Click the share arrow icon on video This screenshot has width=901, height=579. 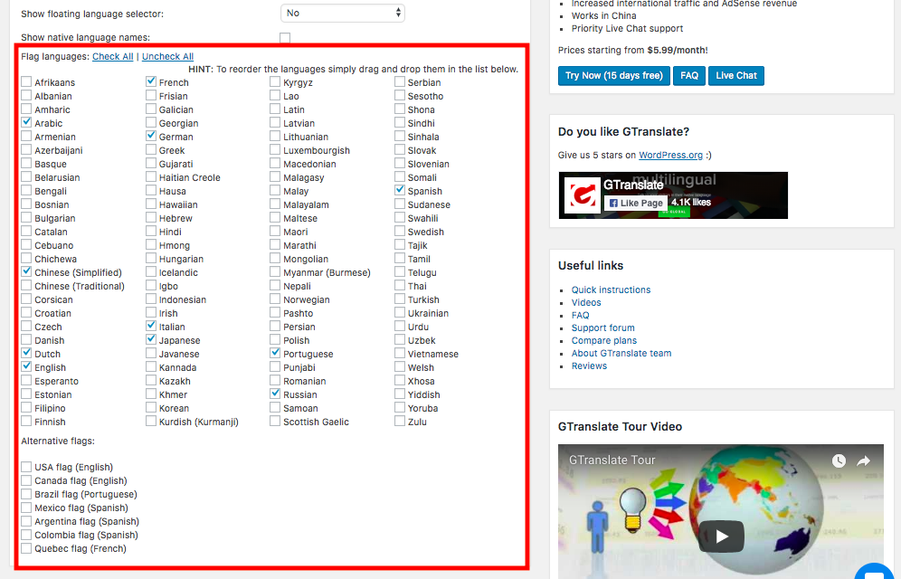[x=864, y=461]
